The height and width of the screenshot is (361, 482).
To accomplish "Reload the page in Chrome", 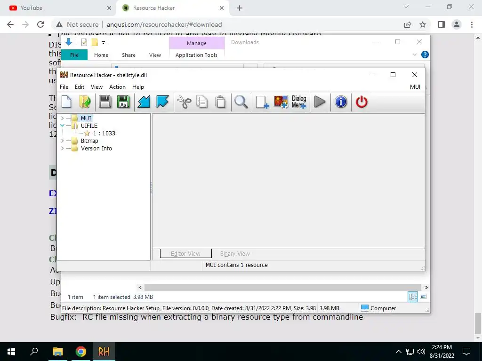I will [40, 24].
